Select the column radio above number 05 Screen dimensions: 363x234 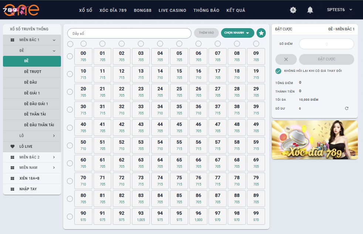tap(179, 44)
